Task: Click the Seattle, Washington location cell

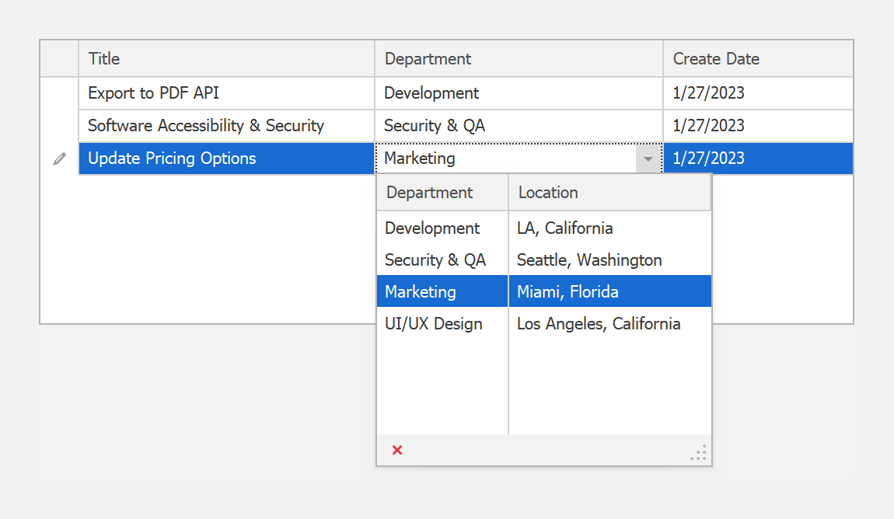Action: click(589, 260)
